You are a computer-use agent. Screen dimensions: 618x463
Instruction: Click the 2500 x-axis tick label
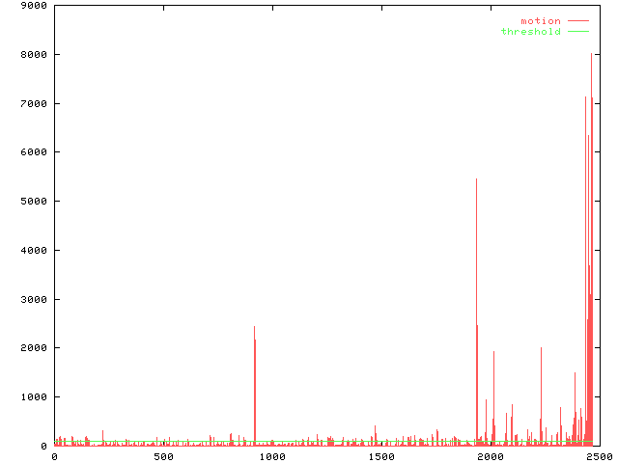click(x=598, y=456)
